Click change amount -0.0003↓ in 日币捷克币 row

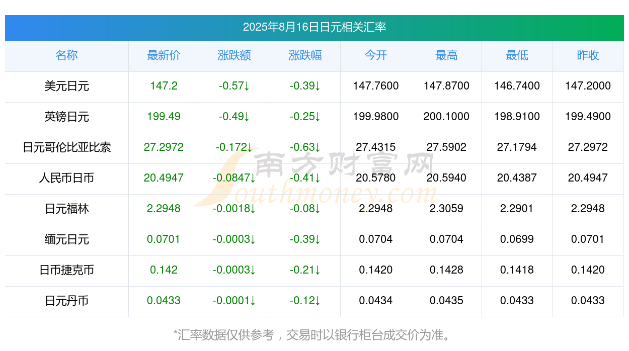(x=234, y=270)
